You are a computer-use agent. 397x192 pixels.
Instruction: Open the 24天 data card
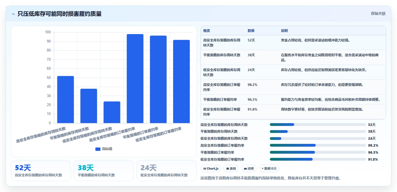166,171
